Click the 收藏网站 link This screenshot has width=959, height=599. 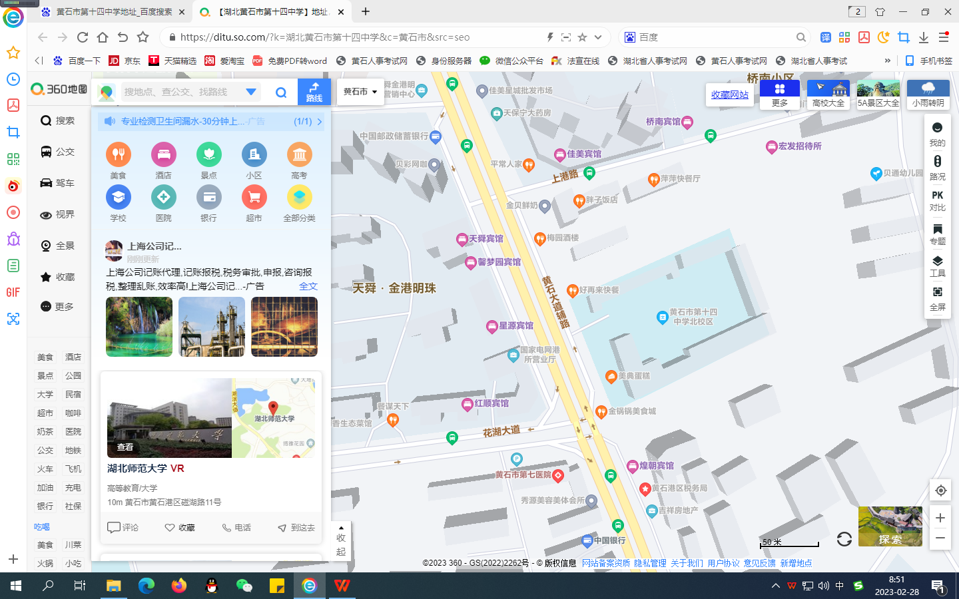pyautogui.click(x=729, y=95)
